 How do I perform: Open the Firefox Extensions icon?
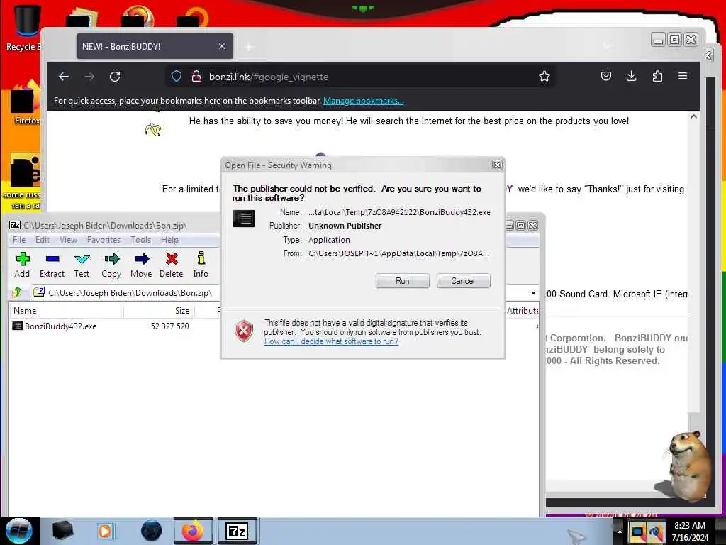[657, 76]
